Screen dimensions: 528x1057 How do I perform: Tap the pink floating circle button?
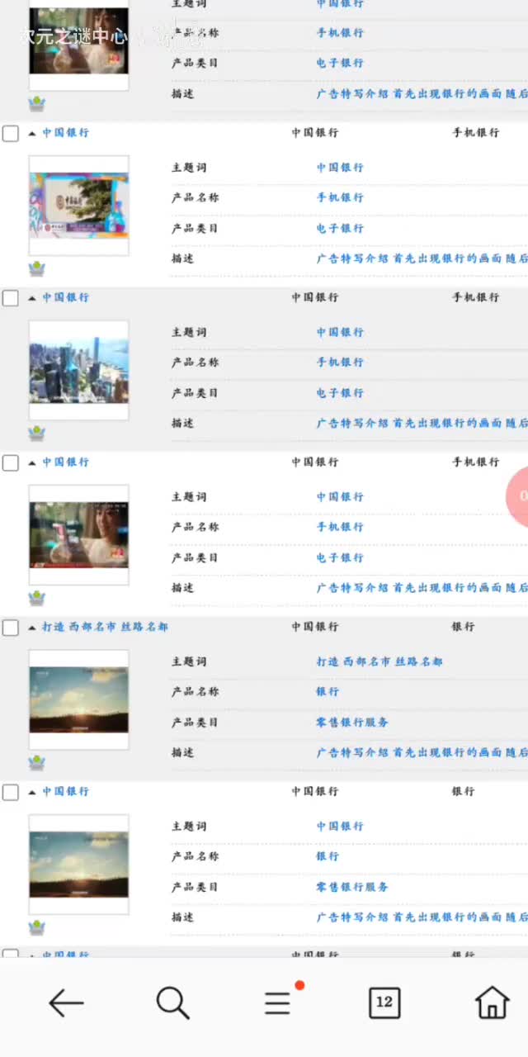tap(518, 496)
